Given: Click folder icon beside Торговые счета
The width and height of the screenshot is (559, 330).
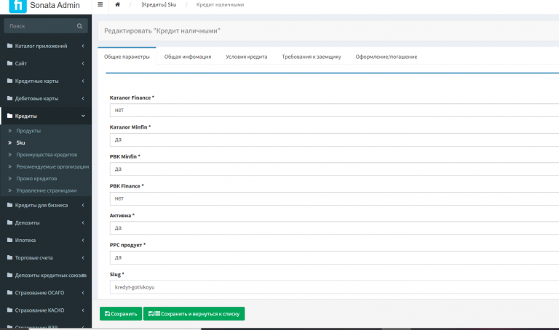Looking at the screenshot, I should coord(9,257).
